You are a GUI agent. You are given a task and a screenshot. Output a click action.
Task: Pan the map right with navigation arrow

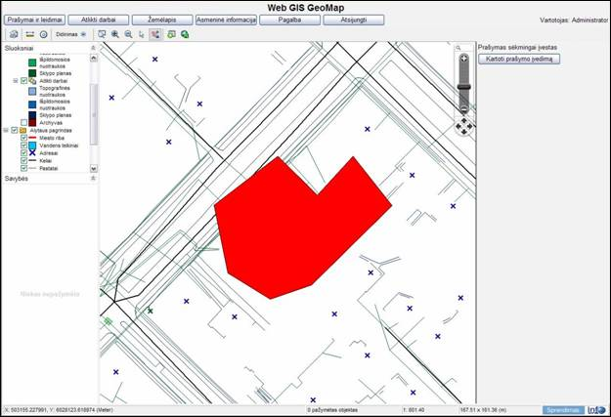click(x=469, y=127)
